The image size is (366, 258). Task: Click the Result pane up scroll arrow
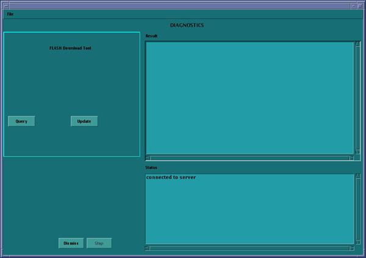pyautogui.click(x=358, y=45)
